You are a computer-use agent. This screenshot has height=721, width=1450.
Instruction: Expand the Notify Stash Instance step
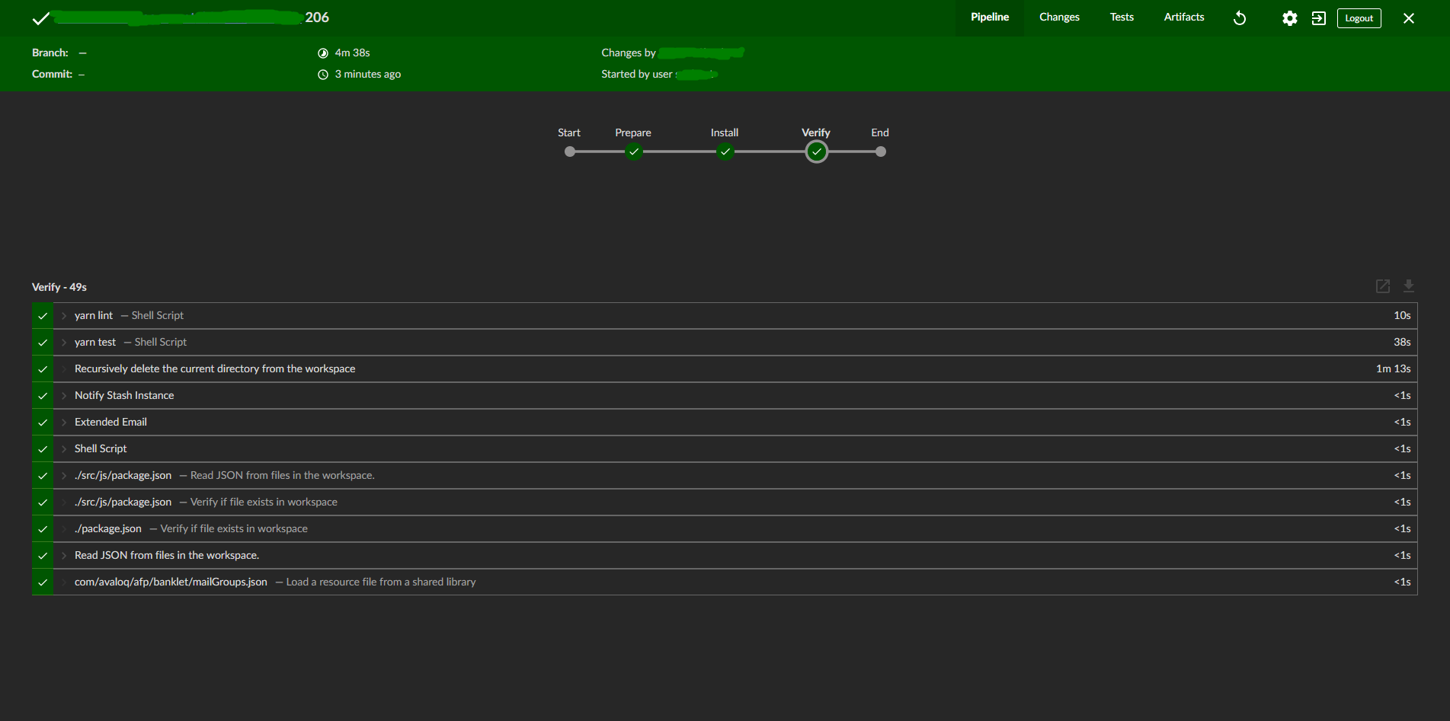click(x=124, y=395)
